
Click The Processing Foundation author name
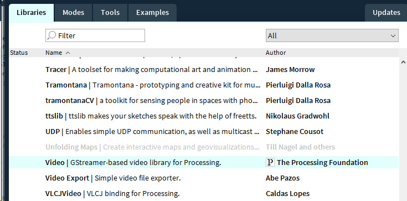322,162
